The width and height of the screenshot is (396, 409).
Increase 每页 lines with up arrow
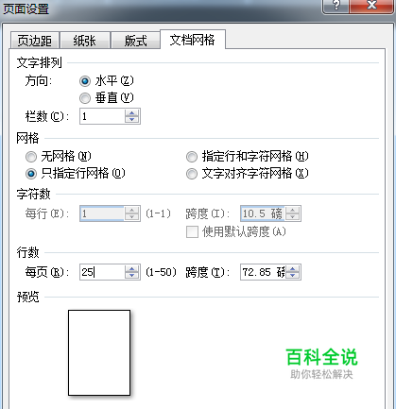[x=131, y=268]
